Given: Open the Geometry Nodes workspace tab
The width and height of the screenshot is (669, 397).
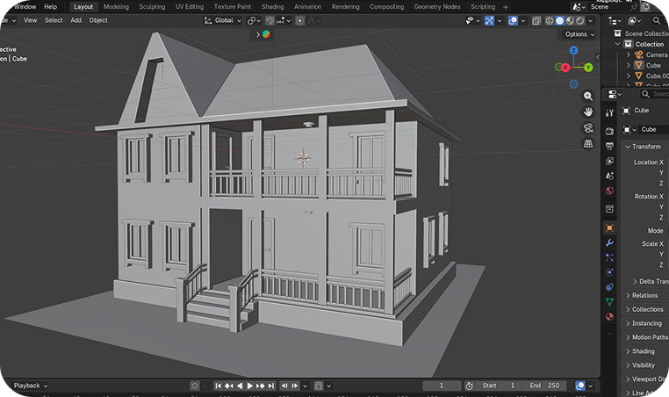Looking at the screenshot, I should coord(437,6).
